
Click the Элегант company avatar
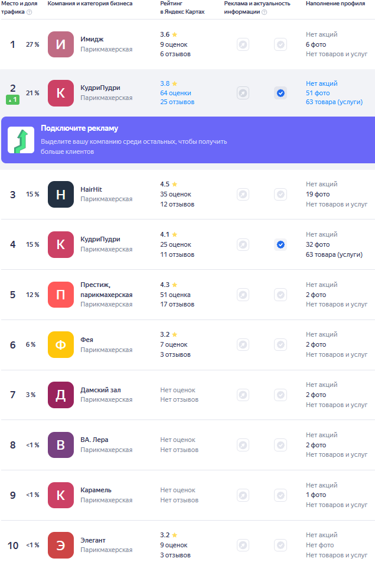(x=61, y=545)
